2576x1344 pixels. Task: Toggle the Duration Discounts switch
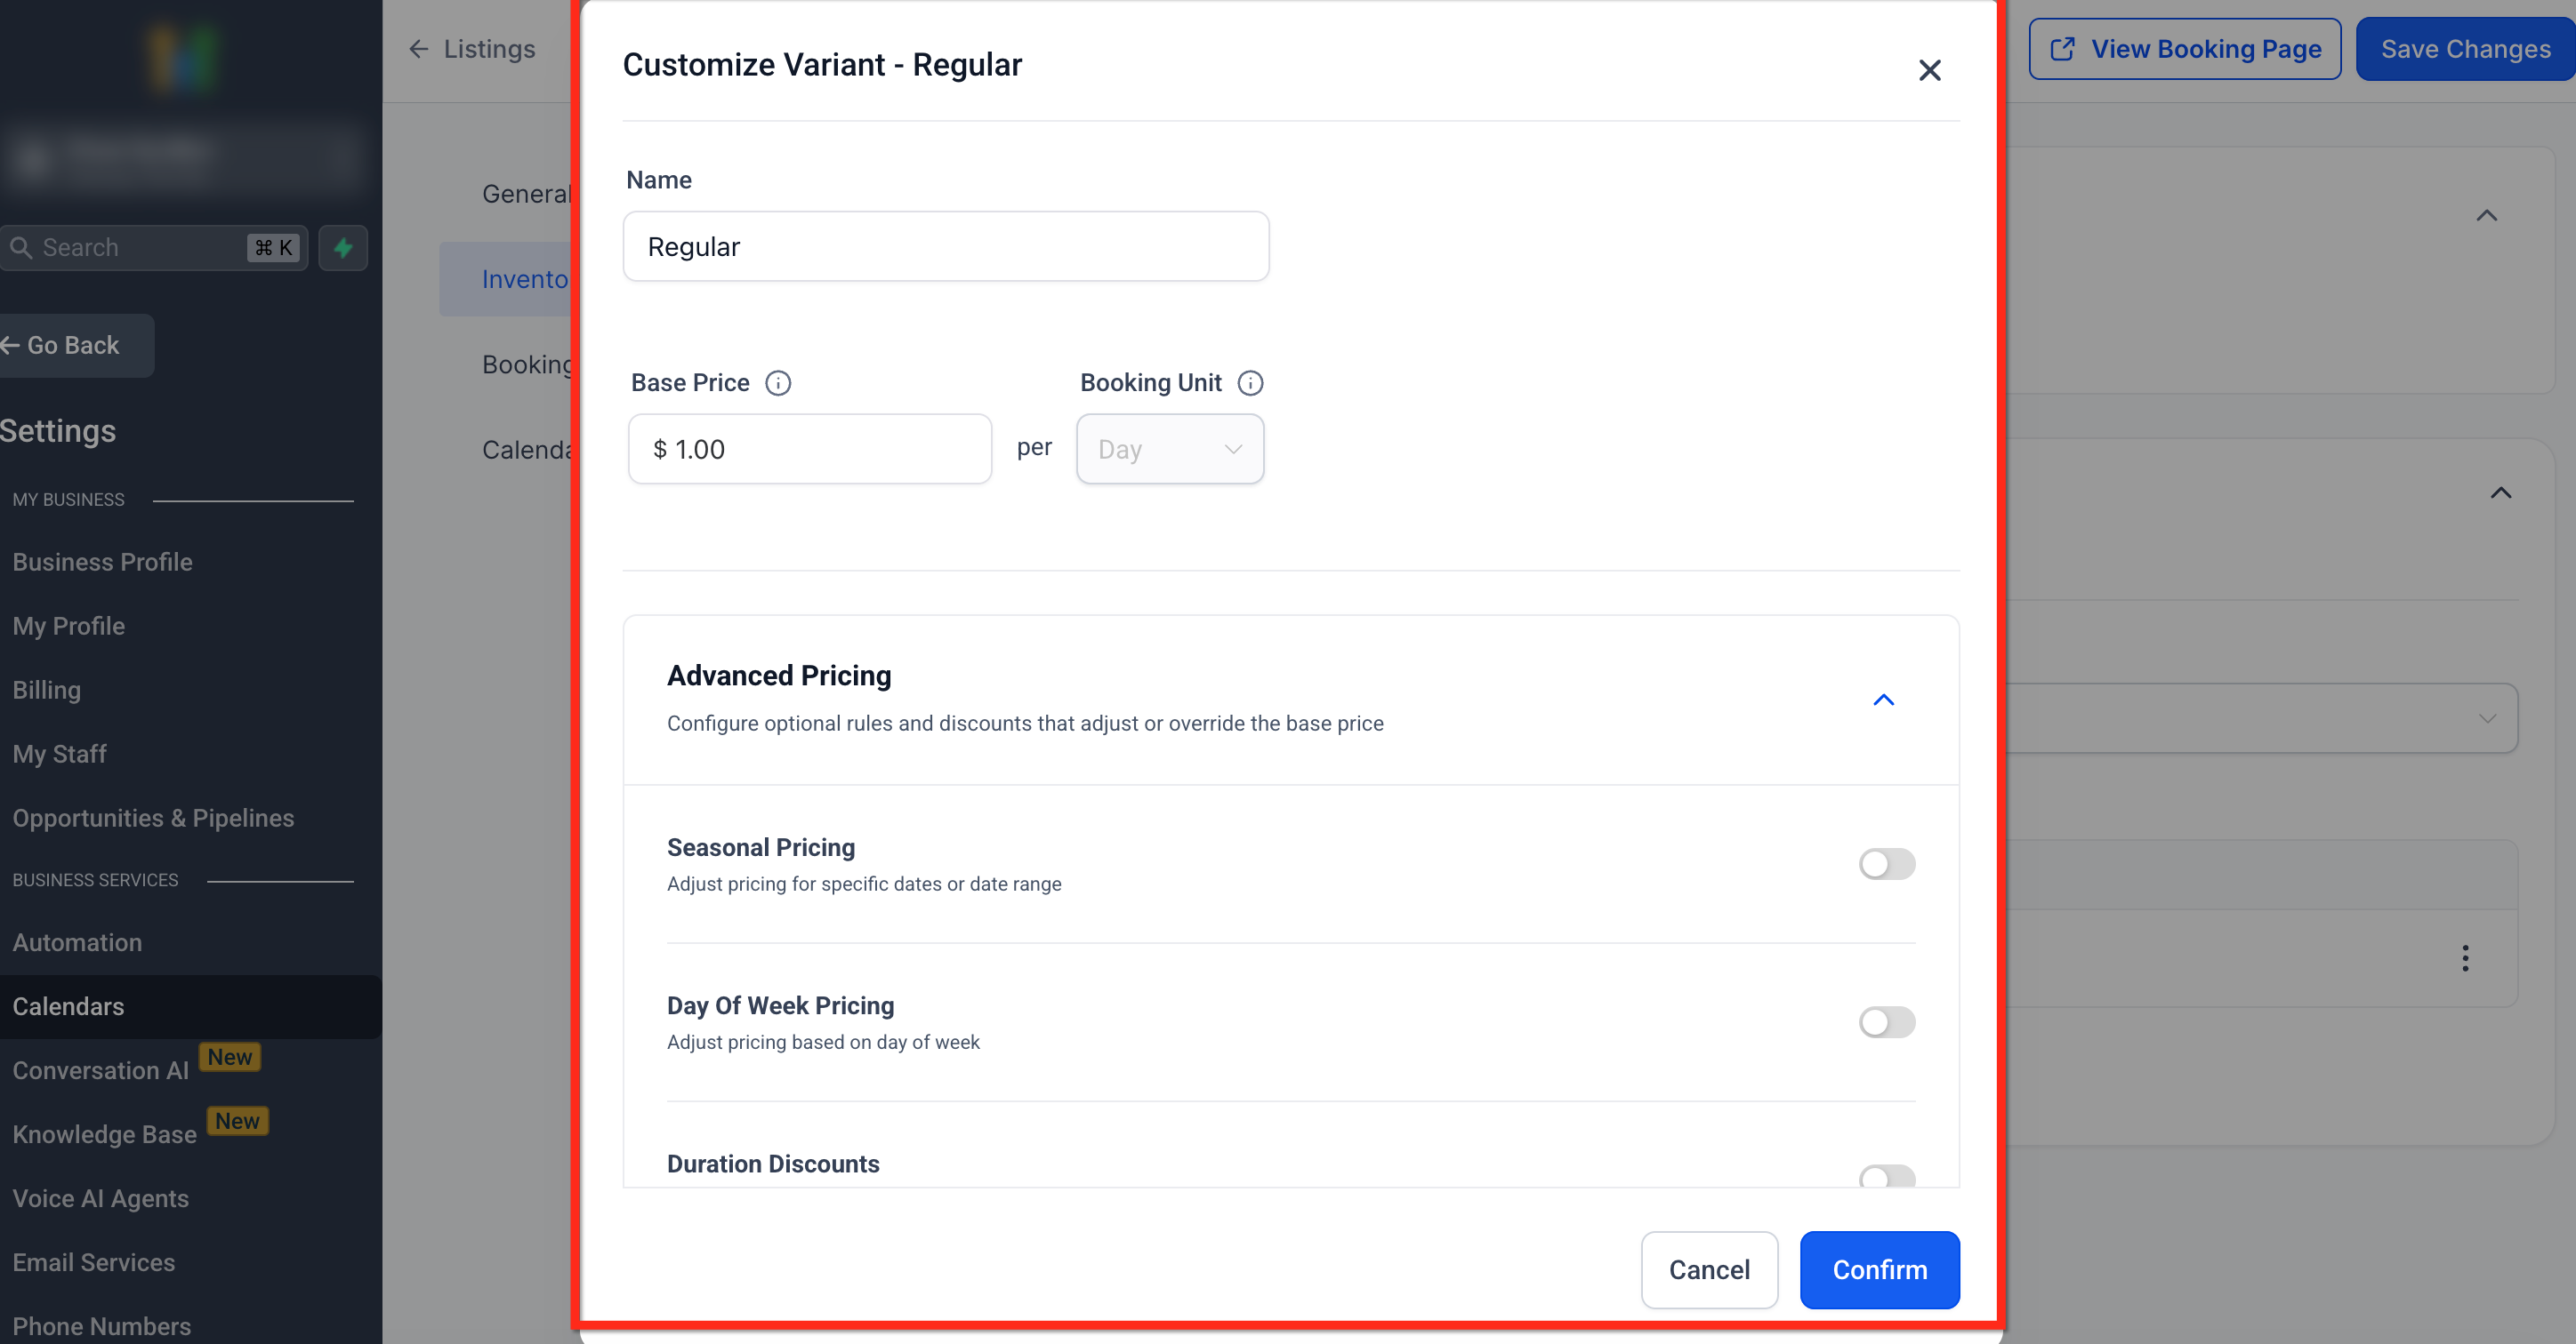(x=1886, y=1176)
